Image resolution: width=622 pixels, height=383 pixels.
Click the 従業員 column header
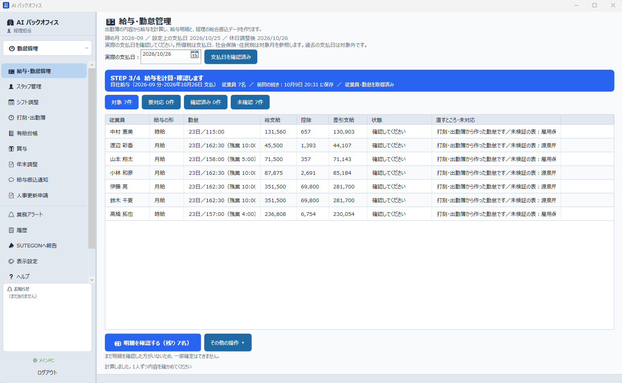tap(127, 120)
